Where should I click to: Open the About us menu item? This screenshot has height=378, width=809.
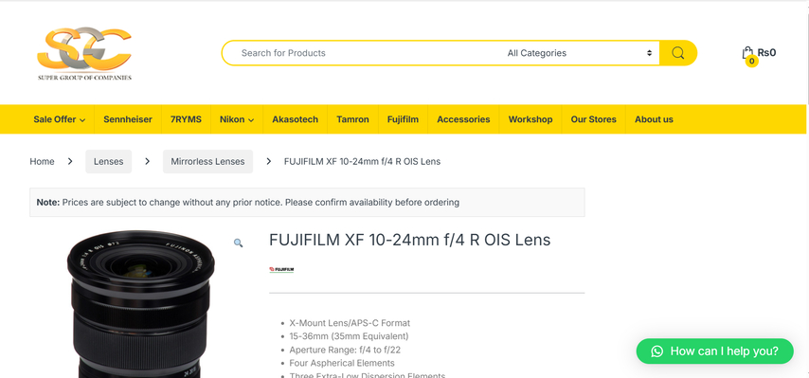(x=654, y=119)
